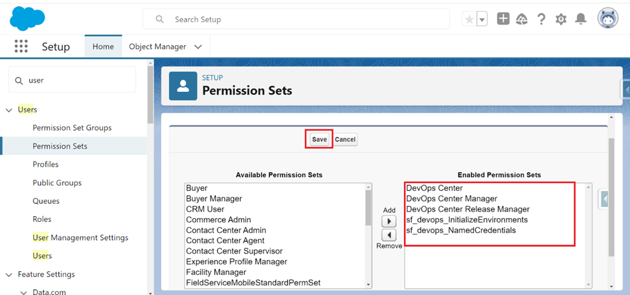Open the user profile avatar

pos(608,19)
